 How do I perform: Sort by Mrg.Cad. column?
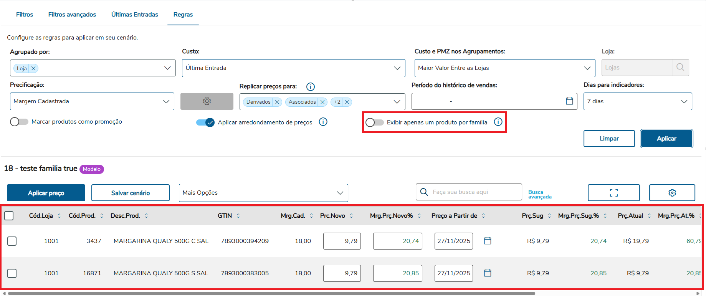click(x=311, y=216)
